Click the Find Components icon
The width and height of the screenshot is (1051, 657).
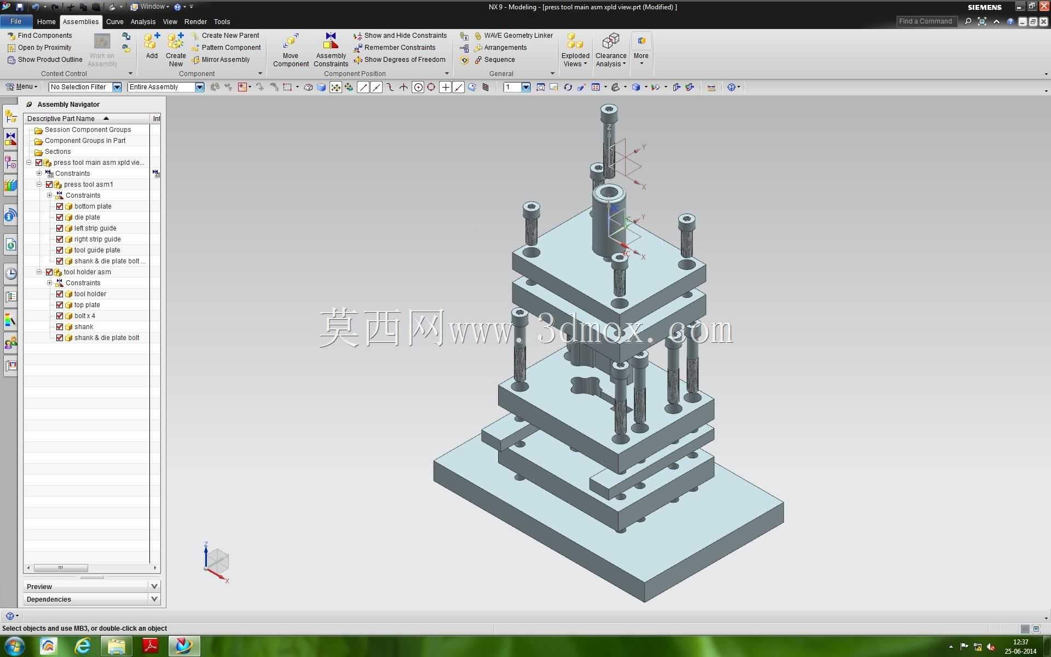(x=11, y=36)
